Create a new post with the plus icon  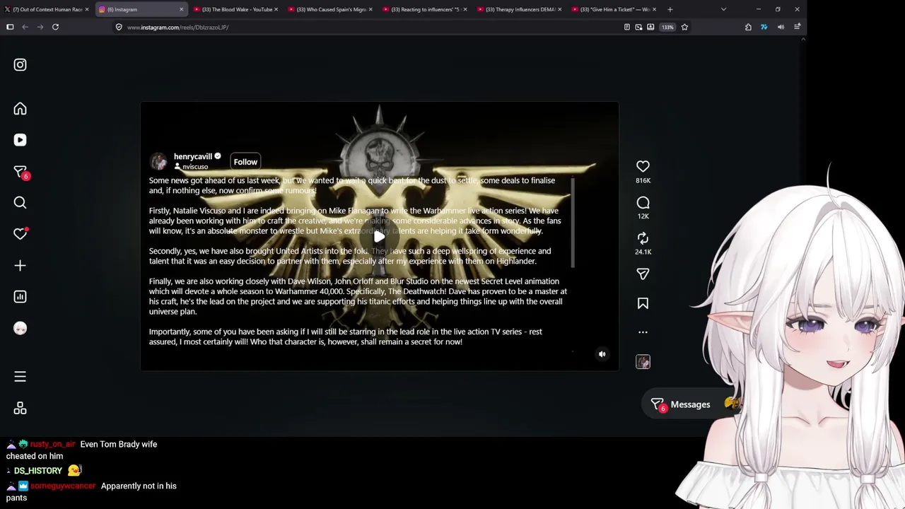[x=20, y=266]
